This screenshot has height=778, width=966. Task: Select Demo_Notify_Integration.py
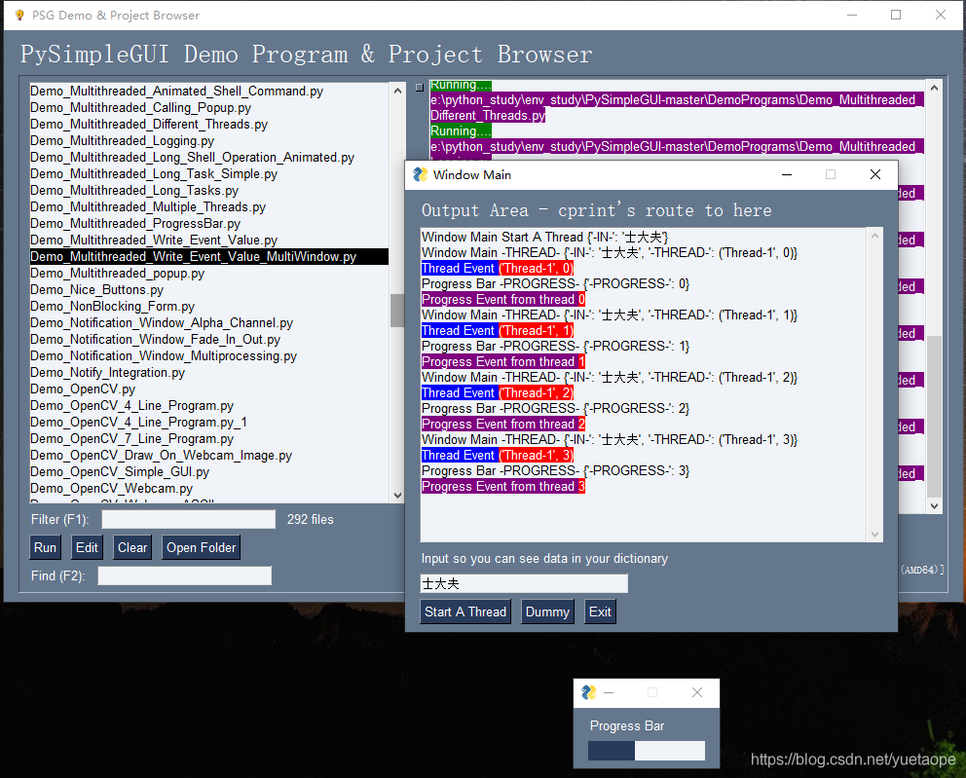point(208,373)
